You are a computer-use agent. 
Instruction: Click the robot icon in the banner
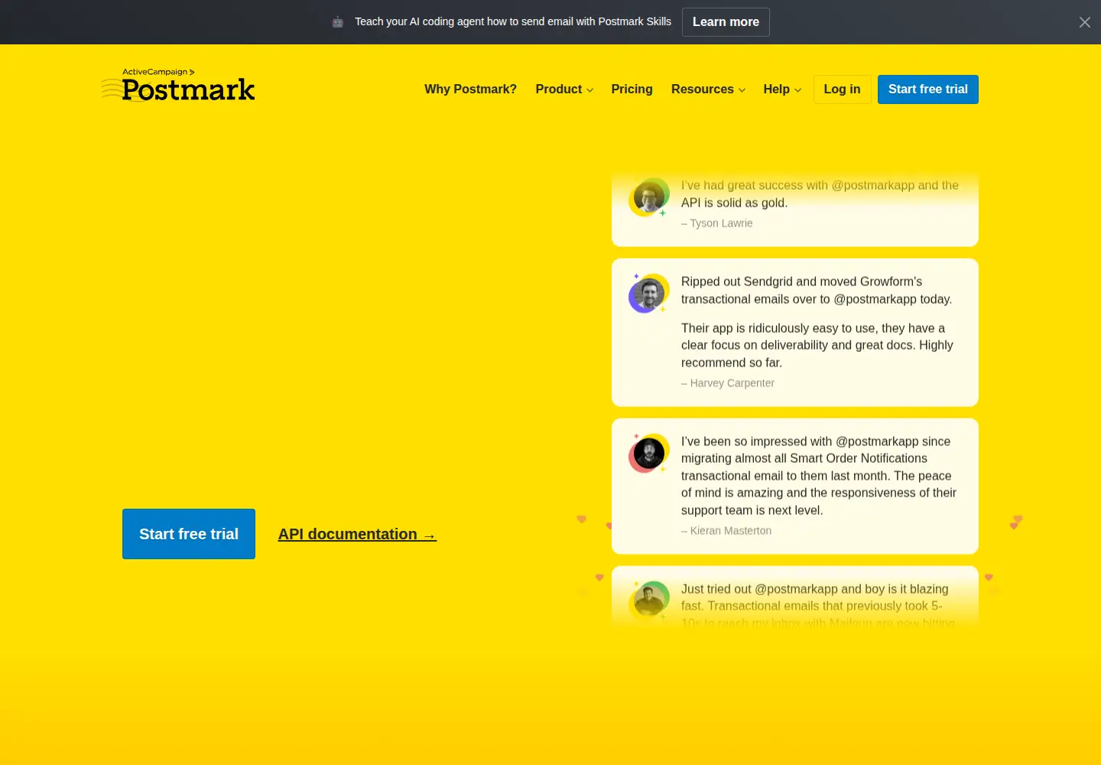(338, 22)
